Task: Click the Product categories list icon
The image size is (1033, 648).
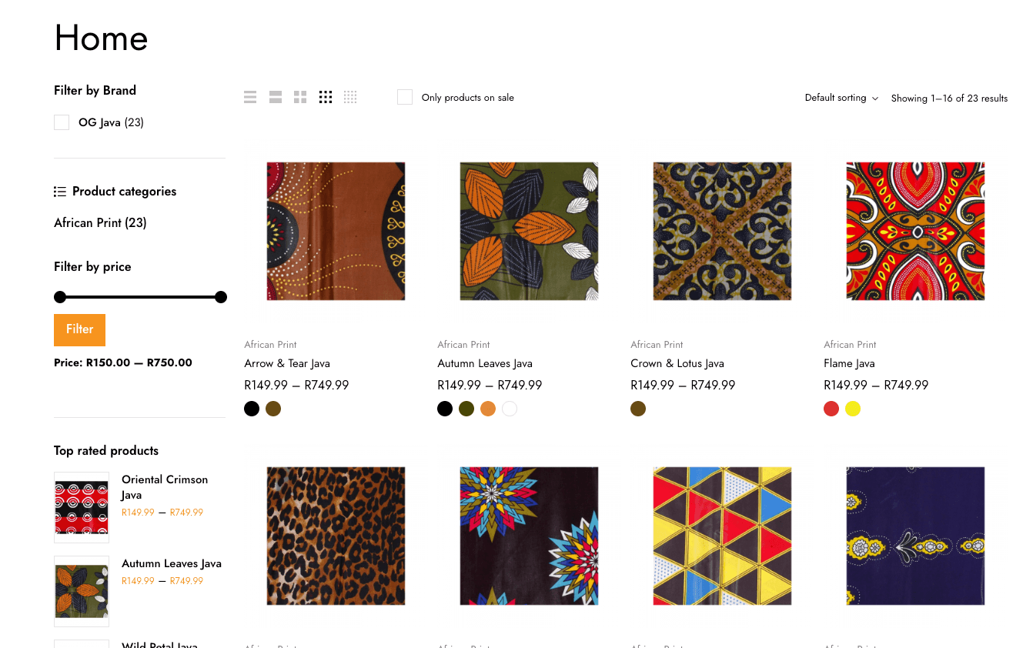Action: [x=60, y=192]
